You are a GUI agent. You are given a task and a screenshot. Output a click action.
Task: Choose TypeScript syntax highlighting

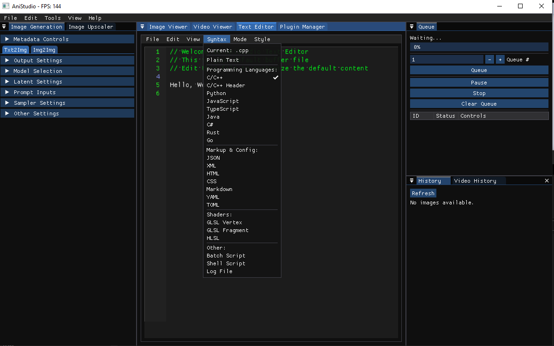[x=242, y=109]
